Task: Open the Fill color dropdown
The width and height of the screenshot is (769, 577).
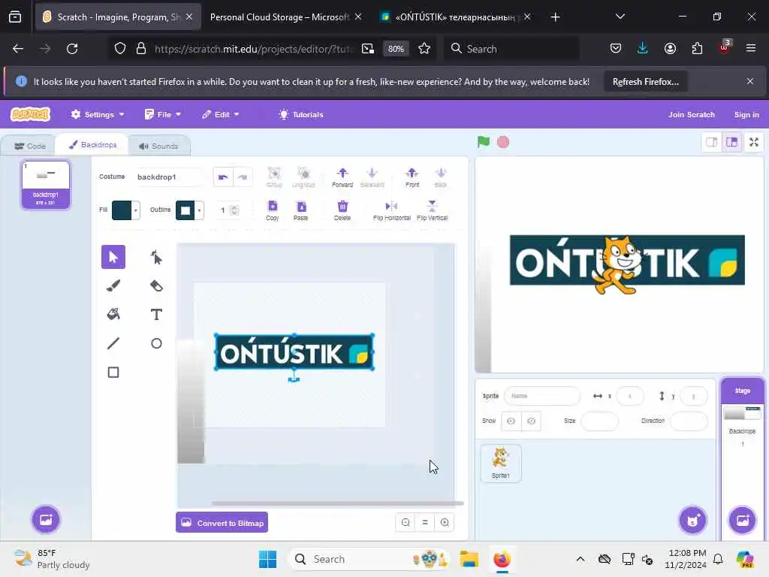Action: [x=136, y=210]
